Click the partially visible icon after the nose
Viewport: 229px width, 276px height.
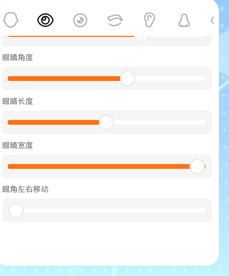212,20
